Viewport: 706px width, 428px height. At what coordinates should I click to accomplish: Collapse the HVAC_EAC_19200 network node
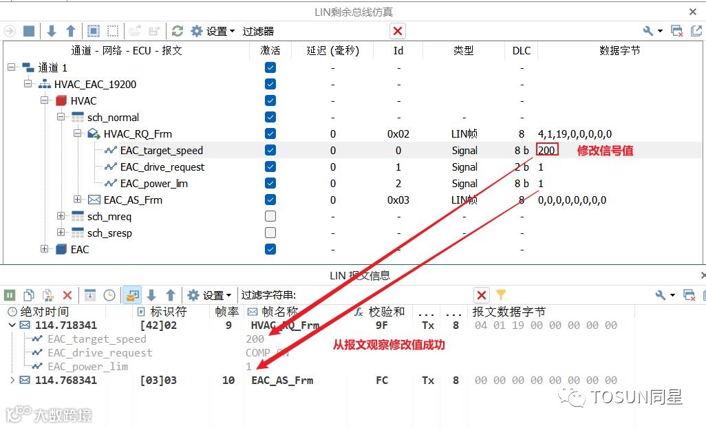click(x=28, y=84)
